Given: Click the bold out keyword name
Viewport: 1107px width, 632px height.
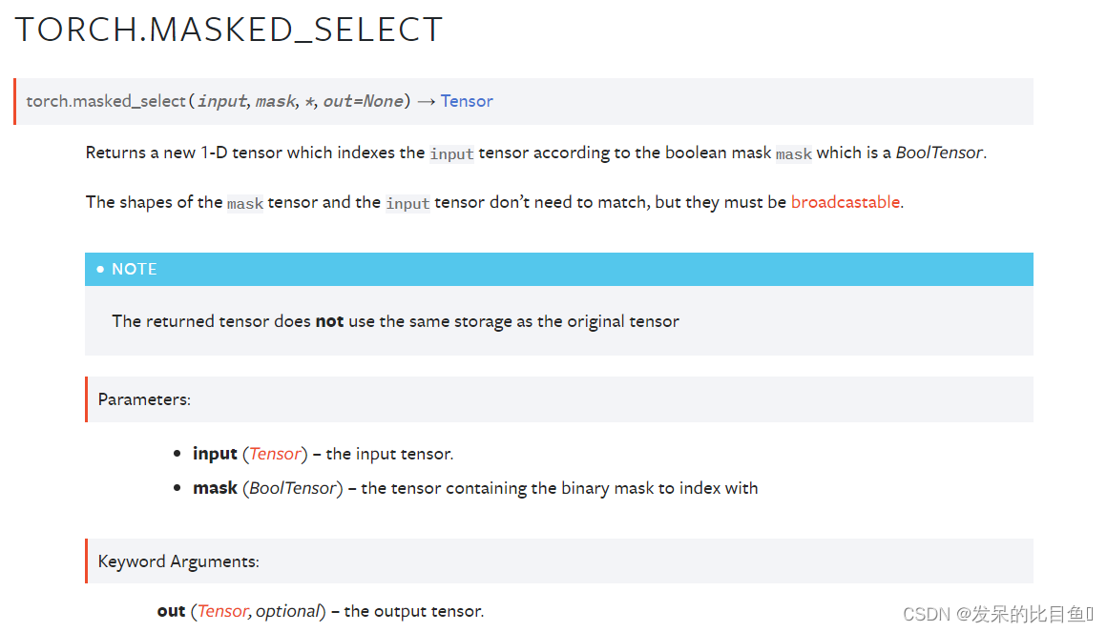Looking at the screenshot, I should click(171, 611).
